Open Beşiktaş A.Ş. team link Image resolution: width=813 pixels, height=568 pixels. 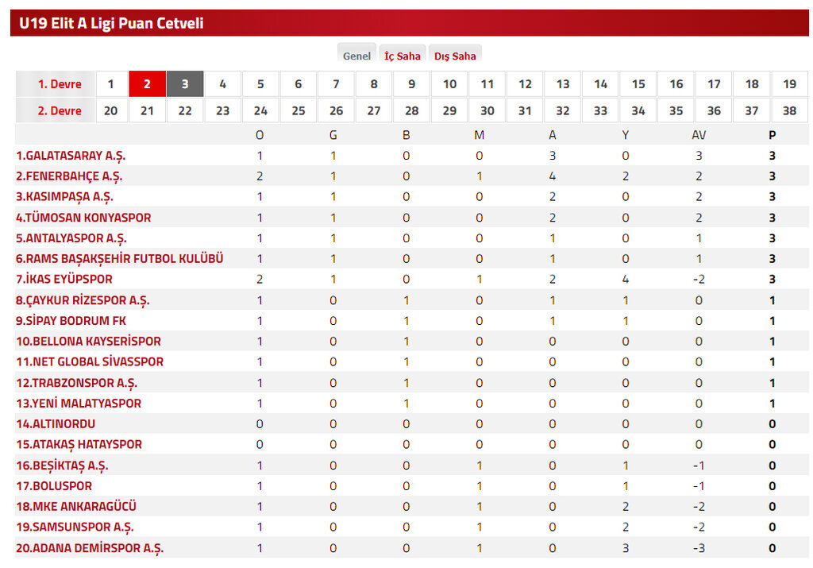tap(62, 466)
